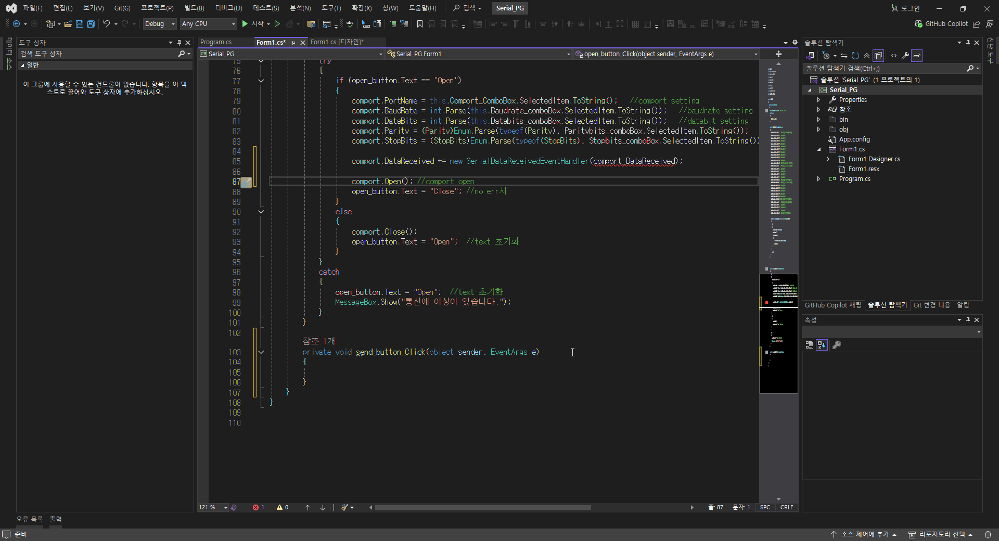The height and width of the screenshot is (541, 999).
Task: Collapse the 일반 toolbox group
Action: (22, 66)
